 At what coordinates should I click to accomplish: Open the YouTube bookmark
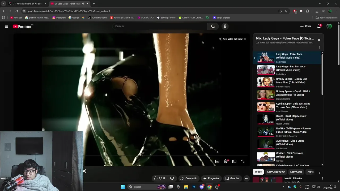click(16, 18)
